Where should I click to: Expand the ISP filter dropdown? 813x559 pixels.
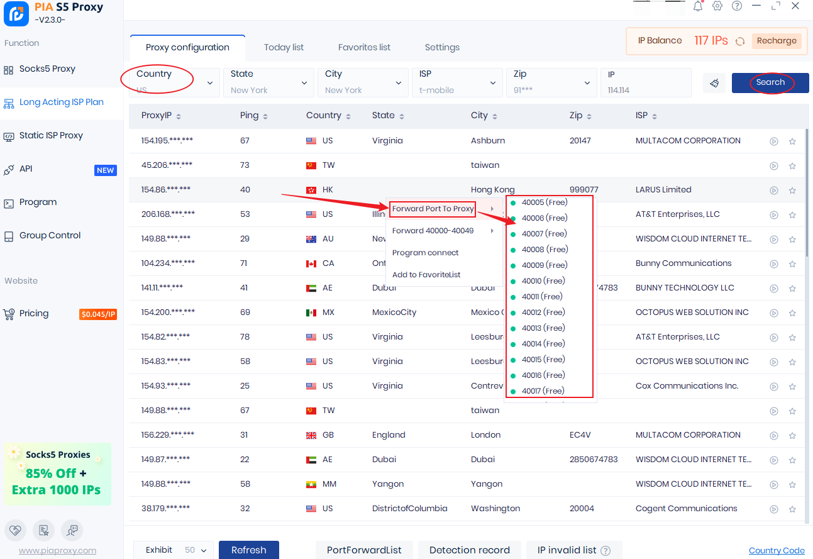457,83
